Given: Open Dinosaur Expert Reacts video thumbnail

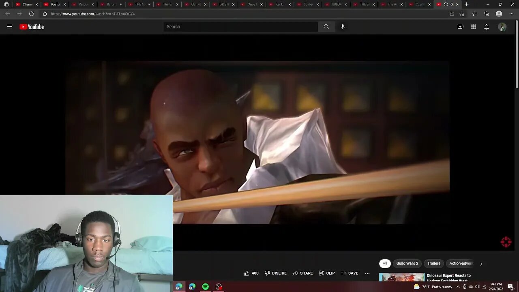Looking at the screenshot, I should pos(402,277).
